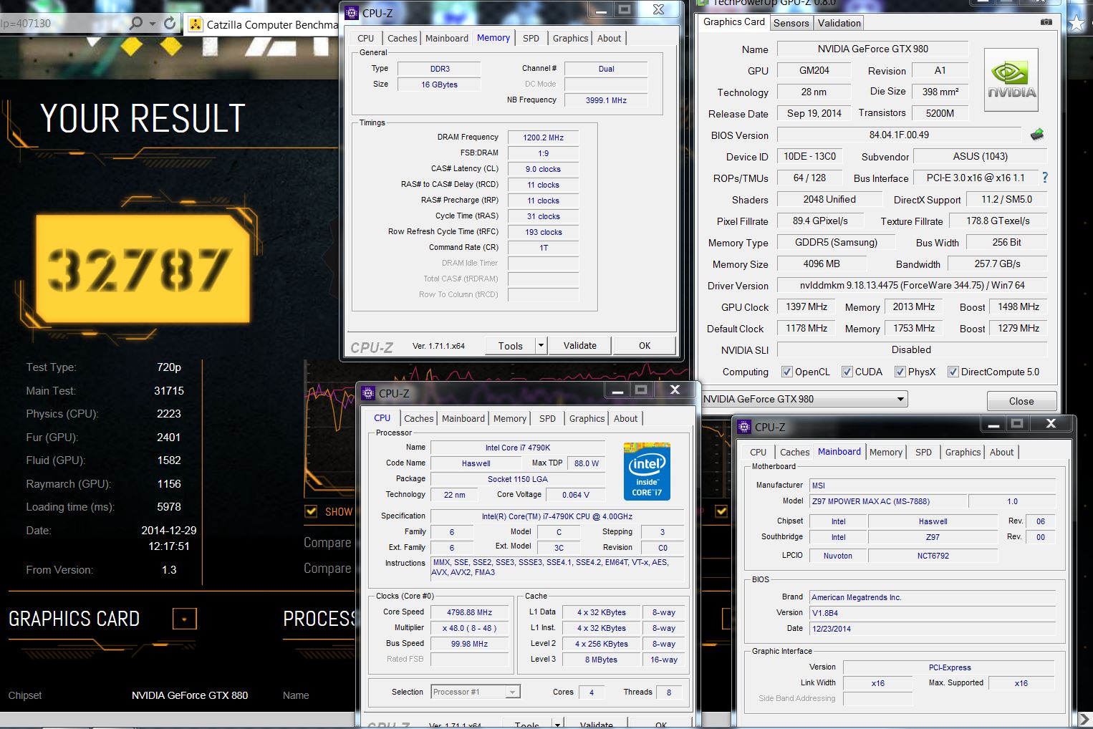Click the browser address field showing lp=407130
The image size is (1093, 729).
coord(63,23)
